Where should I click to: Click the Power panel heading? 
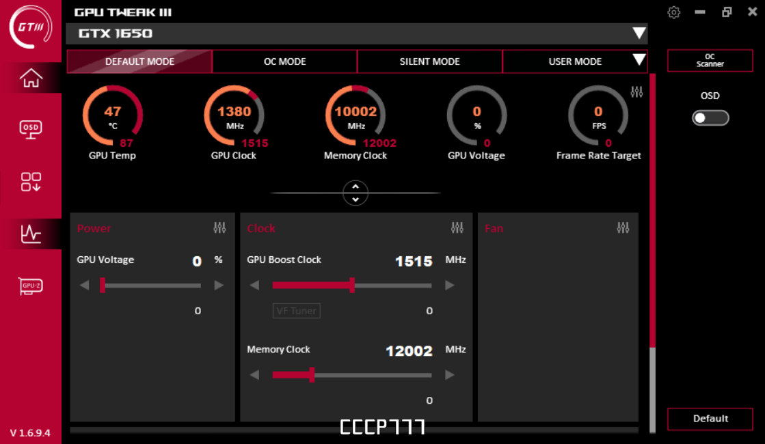94,228
